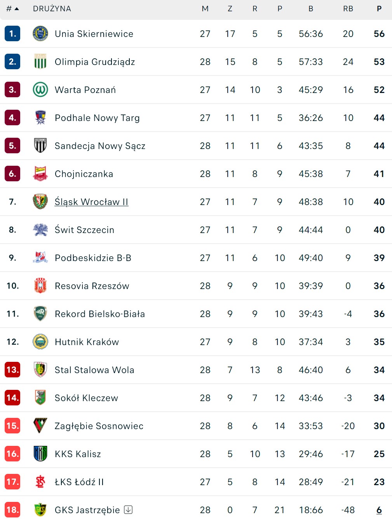This screenshot has width=392, height=519.
Task: Click the Sandecja Nowy Sącz striped crest
Action: coord(40,146)
